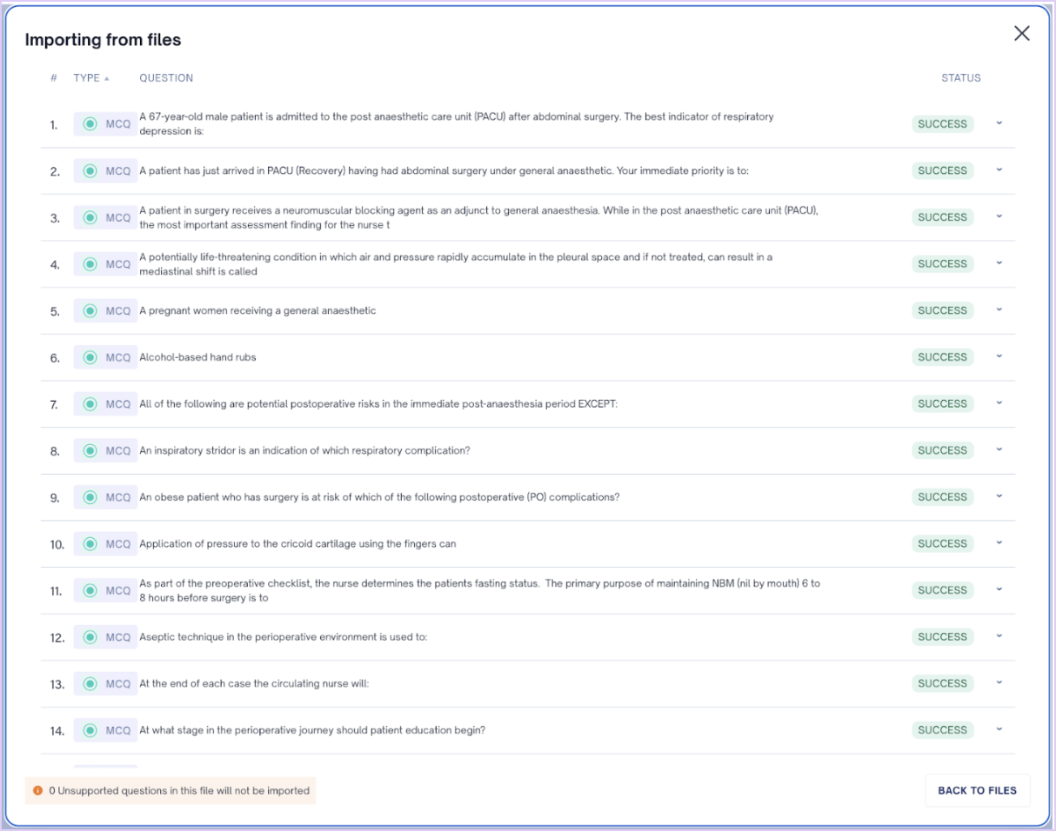Select question 'Aseptic technique in the perioperative environment'

click(284, 637)
